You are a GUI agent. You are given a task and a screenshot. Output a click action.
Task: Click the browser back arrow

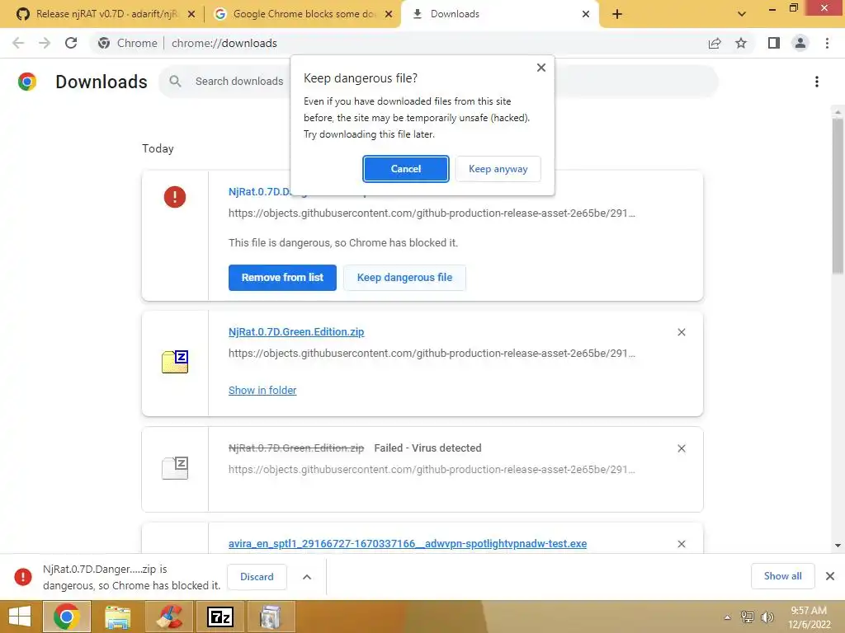(x=18, y=43)
